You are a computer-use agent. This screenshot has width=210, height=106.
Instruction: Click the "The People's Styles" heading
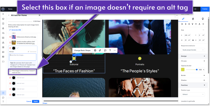tap(140, 71)
